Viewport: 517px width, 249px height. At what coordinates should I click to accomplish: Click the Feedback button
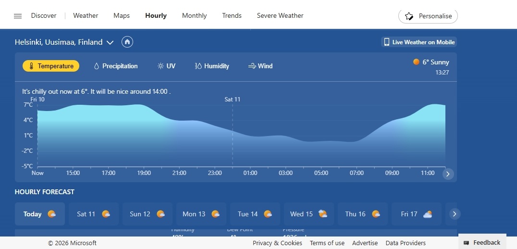click(482, 242)
